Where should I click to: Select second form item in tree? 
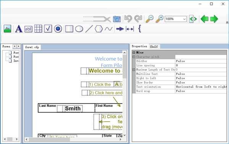pos(14,57)
